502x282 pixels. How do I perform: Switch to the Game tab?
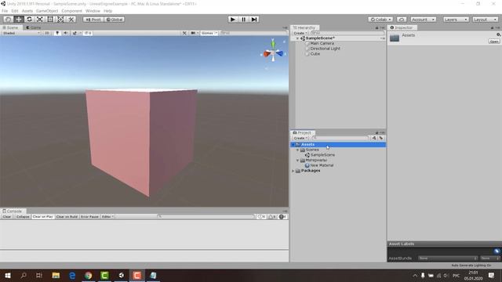[x=33, y=27]
